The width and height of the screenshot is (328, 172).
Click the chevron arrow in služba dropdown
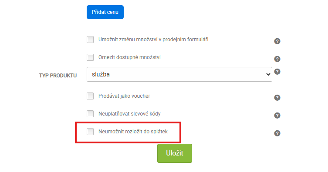coord(268,74)
